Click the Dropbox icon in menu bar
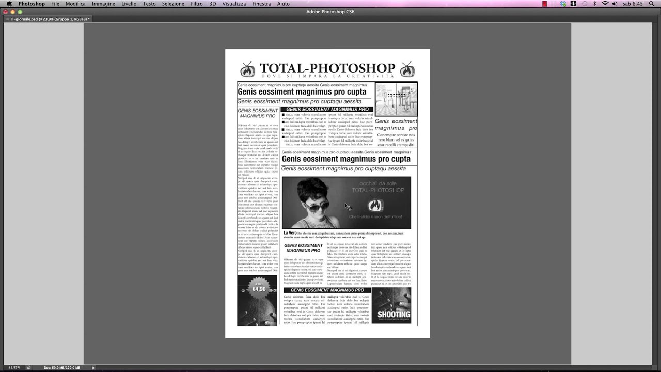Image resolution: width=661 pixels, height=372 pixels. pos(563,4)
